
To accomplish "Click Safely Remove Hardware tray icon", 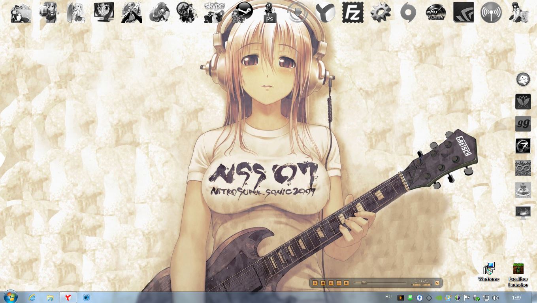I will (x=477, y=298).
